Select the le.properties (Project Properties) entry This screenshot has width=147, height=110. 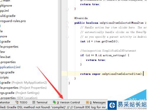pos(23,88)
